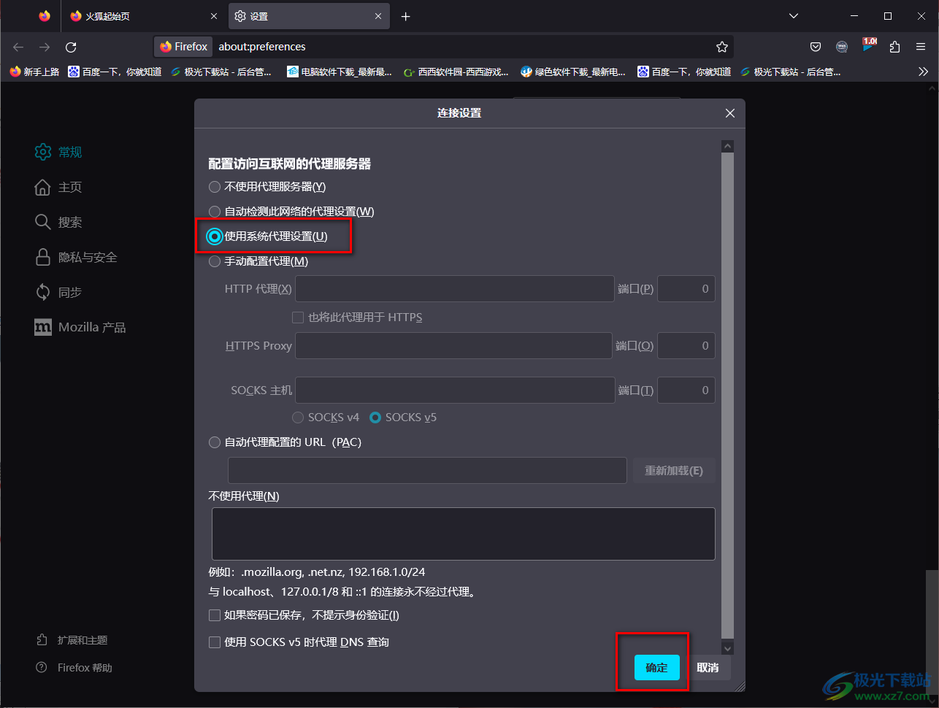Click dialog scrollbar up arrow

click(727, 147)
